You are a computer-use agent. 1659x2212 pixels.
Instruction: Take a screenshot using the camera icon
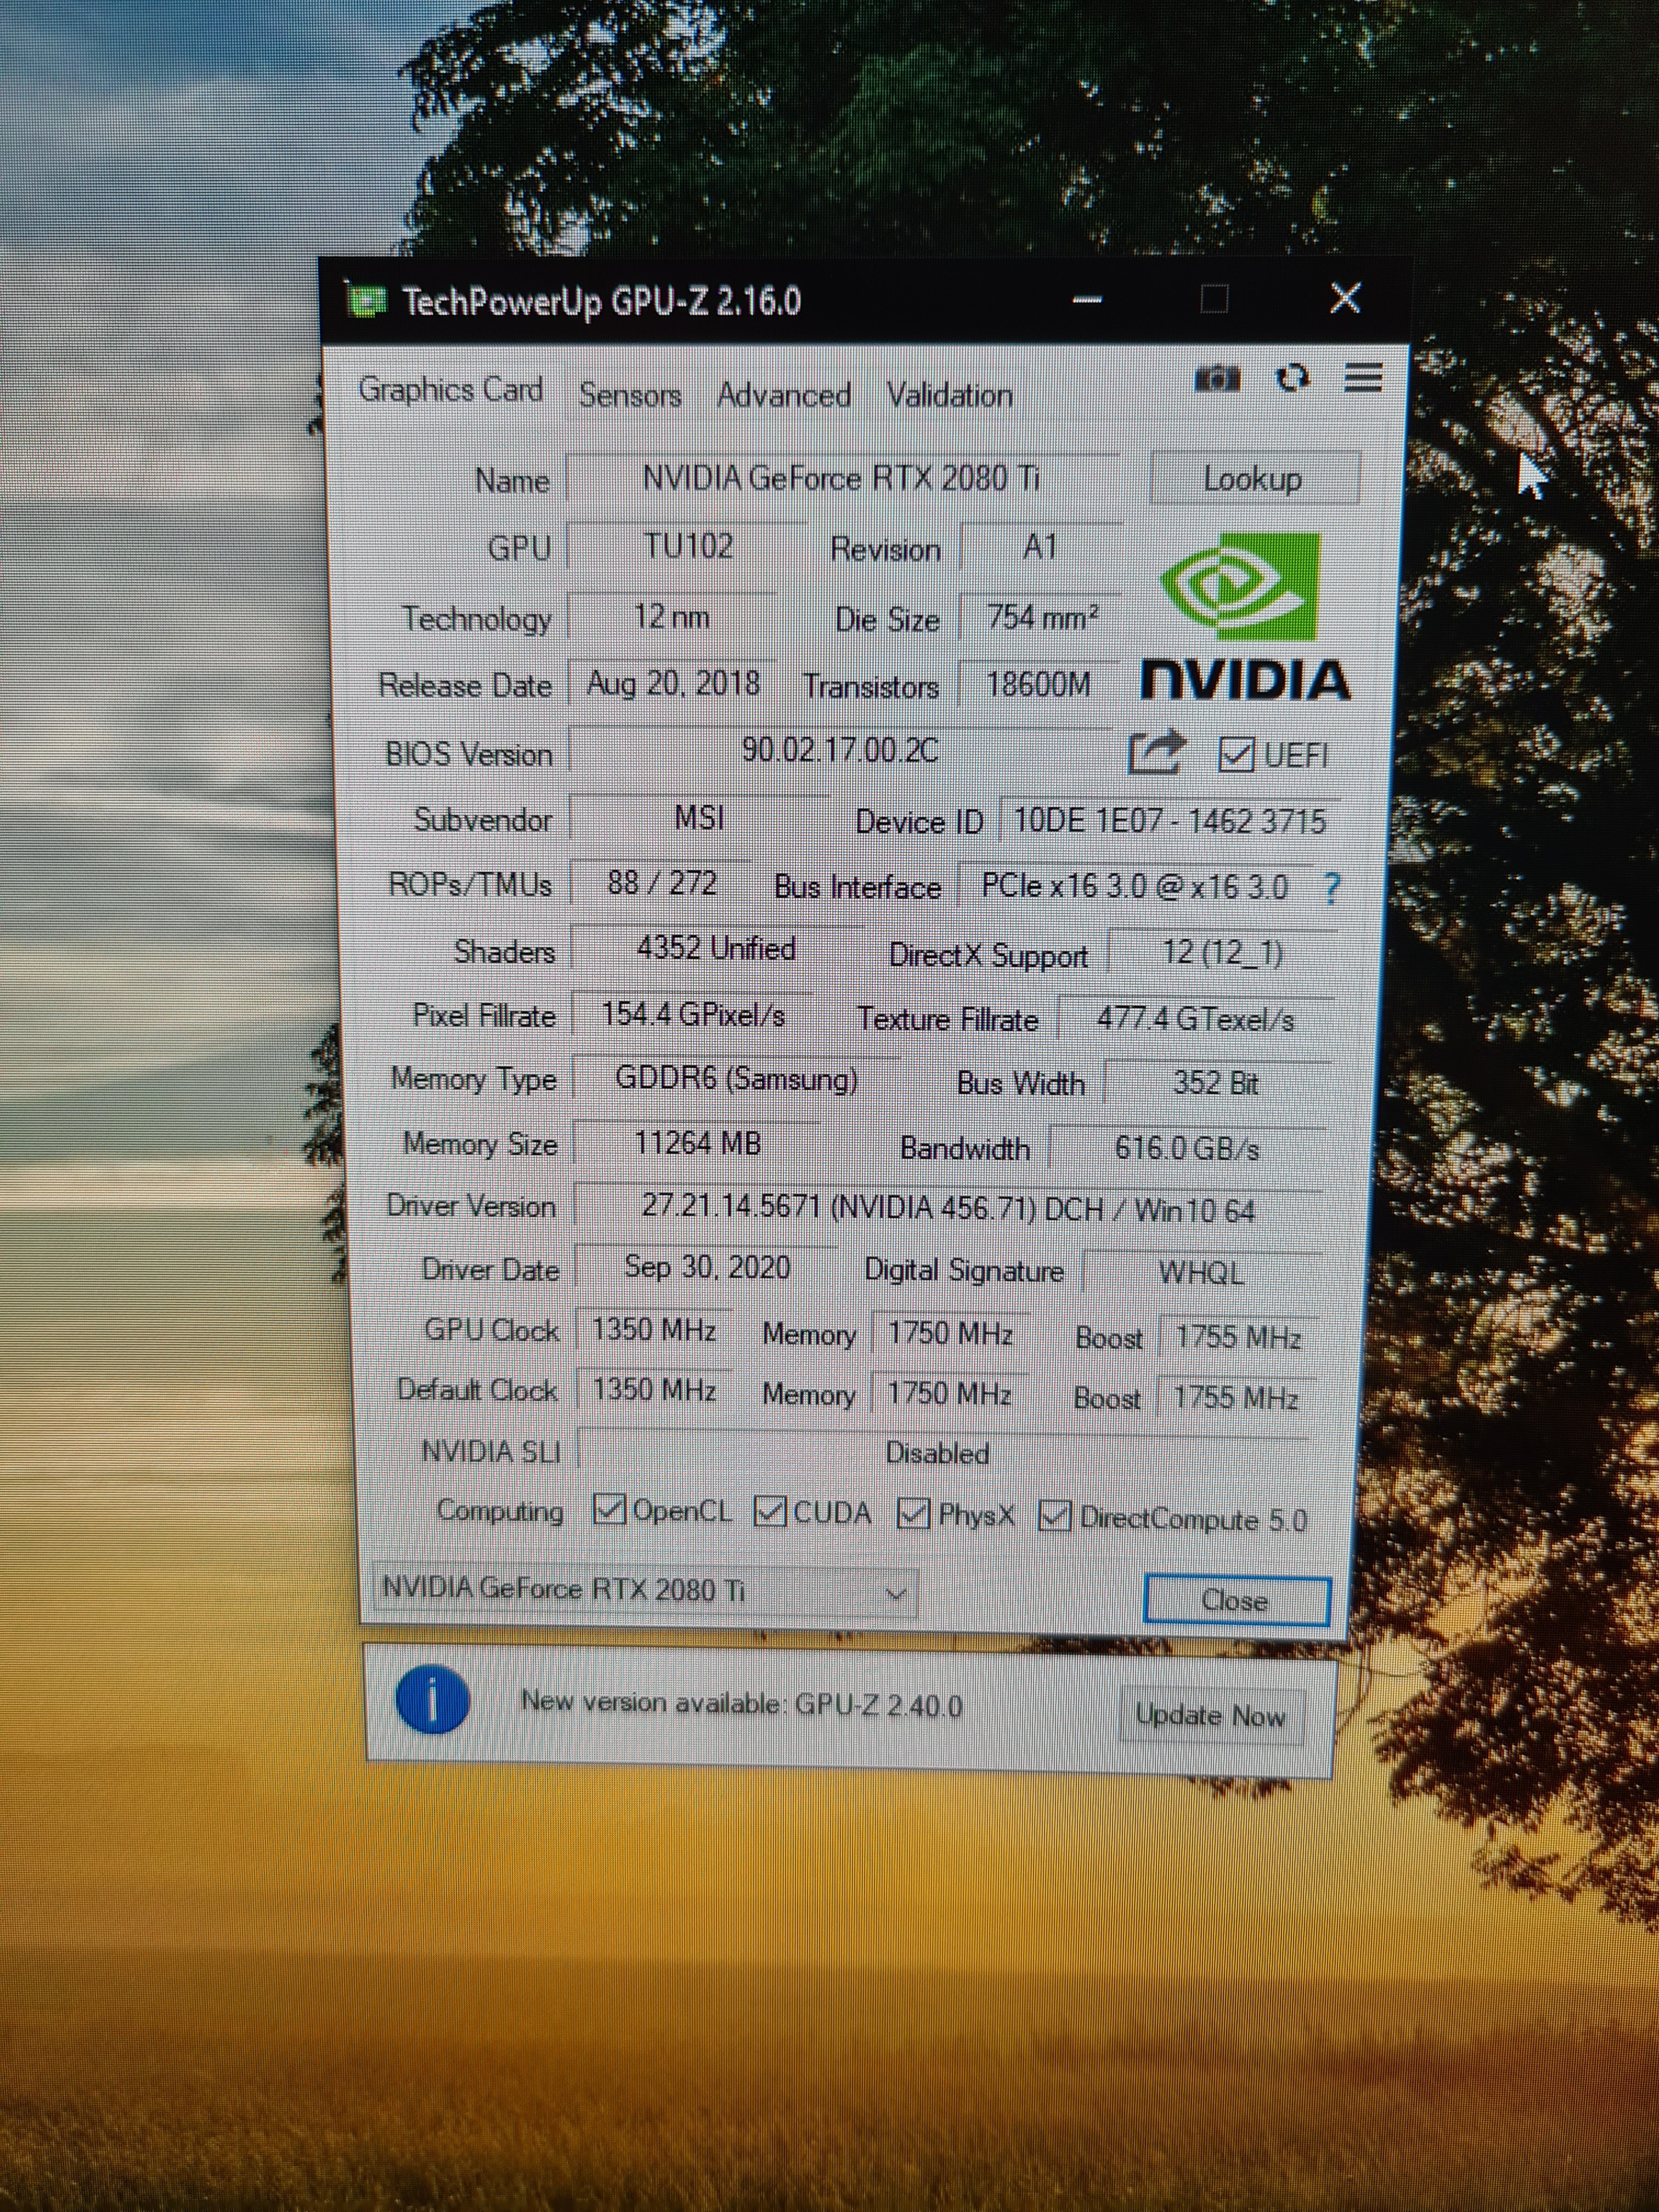[x=1217, y=379]
